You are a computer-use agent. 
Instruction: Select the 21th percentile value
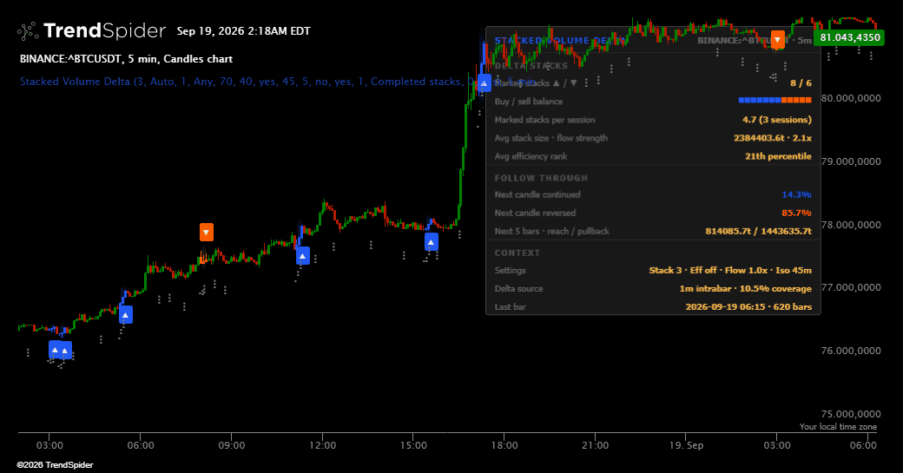point(778,156)
